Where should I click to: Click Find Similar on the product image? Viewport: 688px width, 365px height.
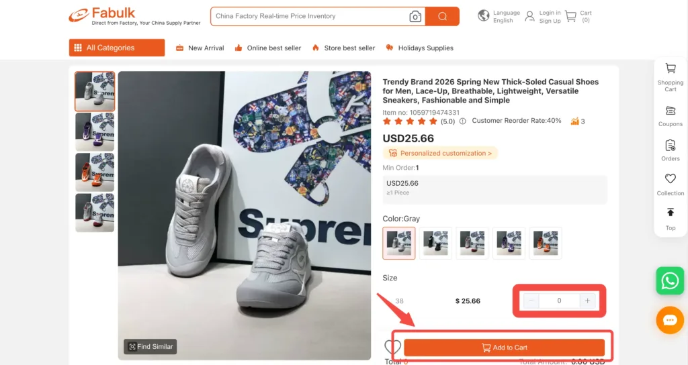[150, 347]
